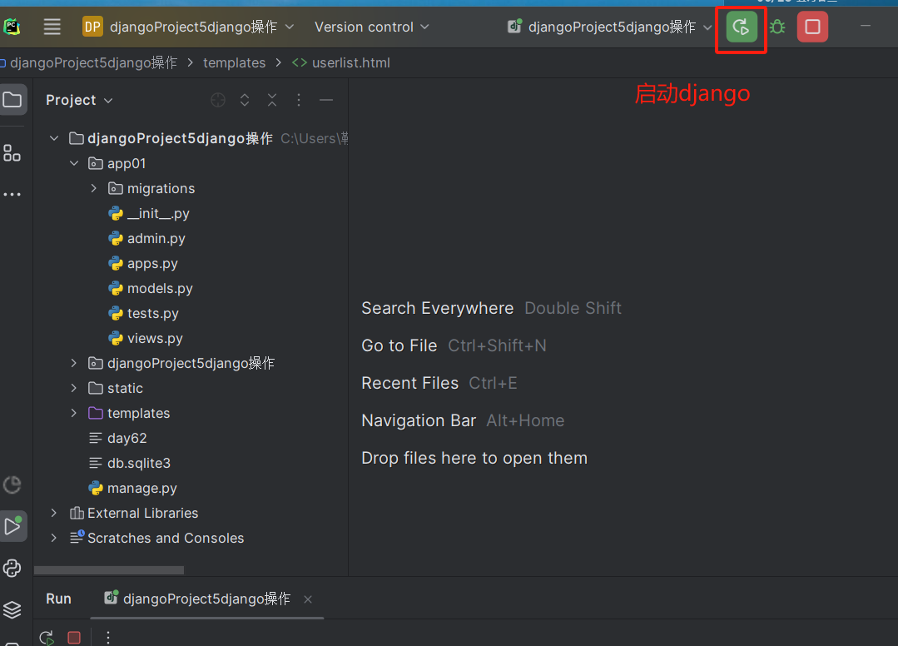Open the Project view mode dropdown
Viewport: 898px width, 646px height.
tap(79, 100)
